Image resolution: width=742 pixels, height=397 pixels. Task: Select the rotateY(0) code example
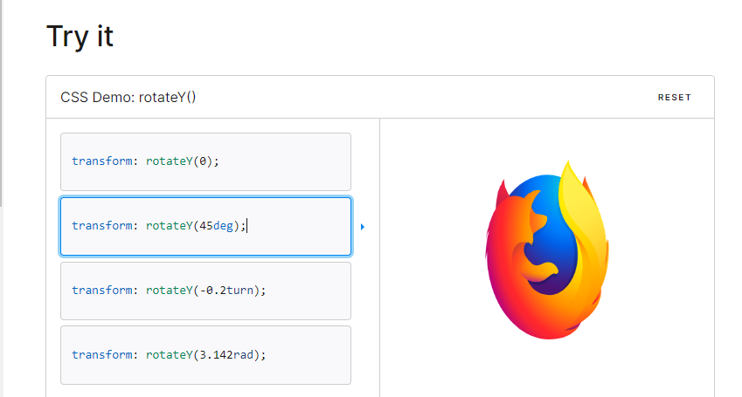(205, 161)
